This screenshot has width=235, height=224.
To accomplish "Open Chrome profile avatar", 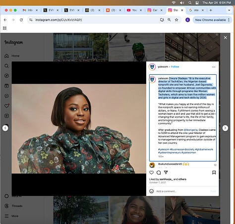I will point(187,20).
